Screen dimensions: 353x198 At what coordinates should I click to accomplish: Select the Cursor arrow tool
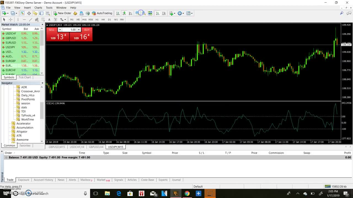[4, 20]
